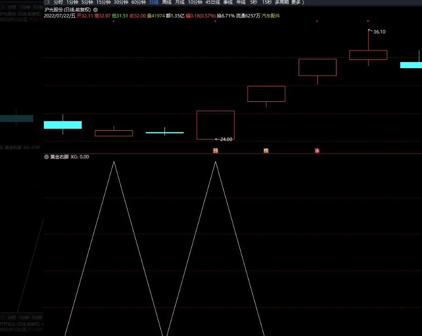The height and width of the screenshot is (336, 422).
Task: Open the 更多 periods dropdown
Action: click(297, 2)
